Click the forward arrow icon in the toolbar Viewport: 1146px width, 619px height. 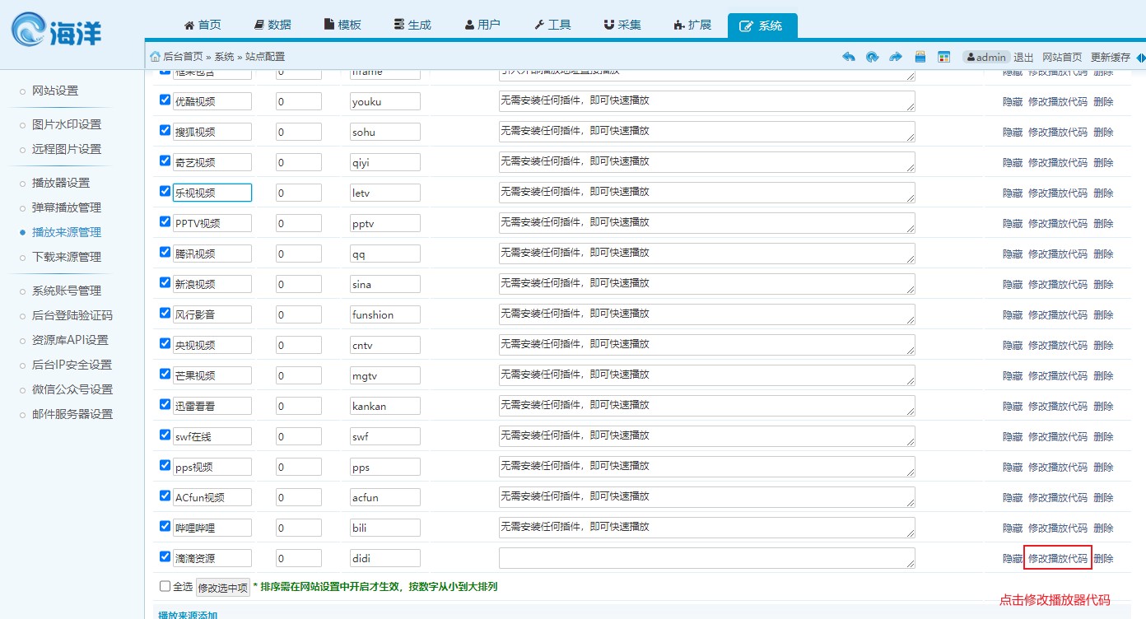896,57
